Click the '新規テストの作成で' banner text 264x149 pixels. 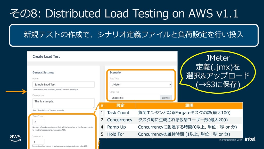tap(134, 35)
